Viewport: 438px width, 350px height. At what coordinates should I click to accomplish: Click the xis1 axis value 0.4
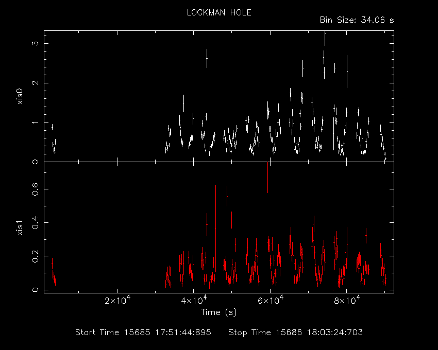point(35,222)
